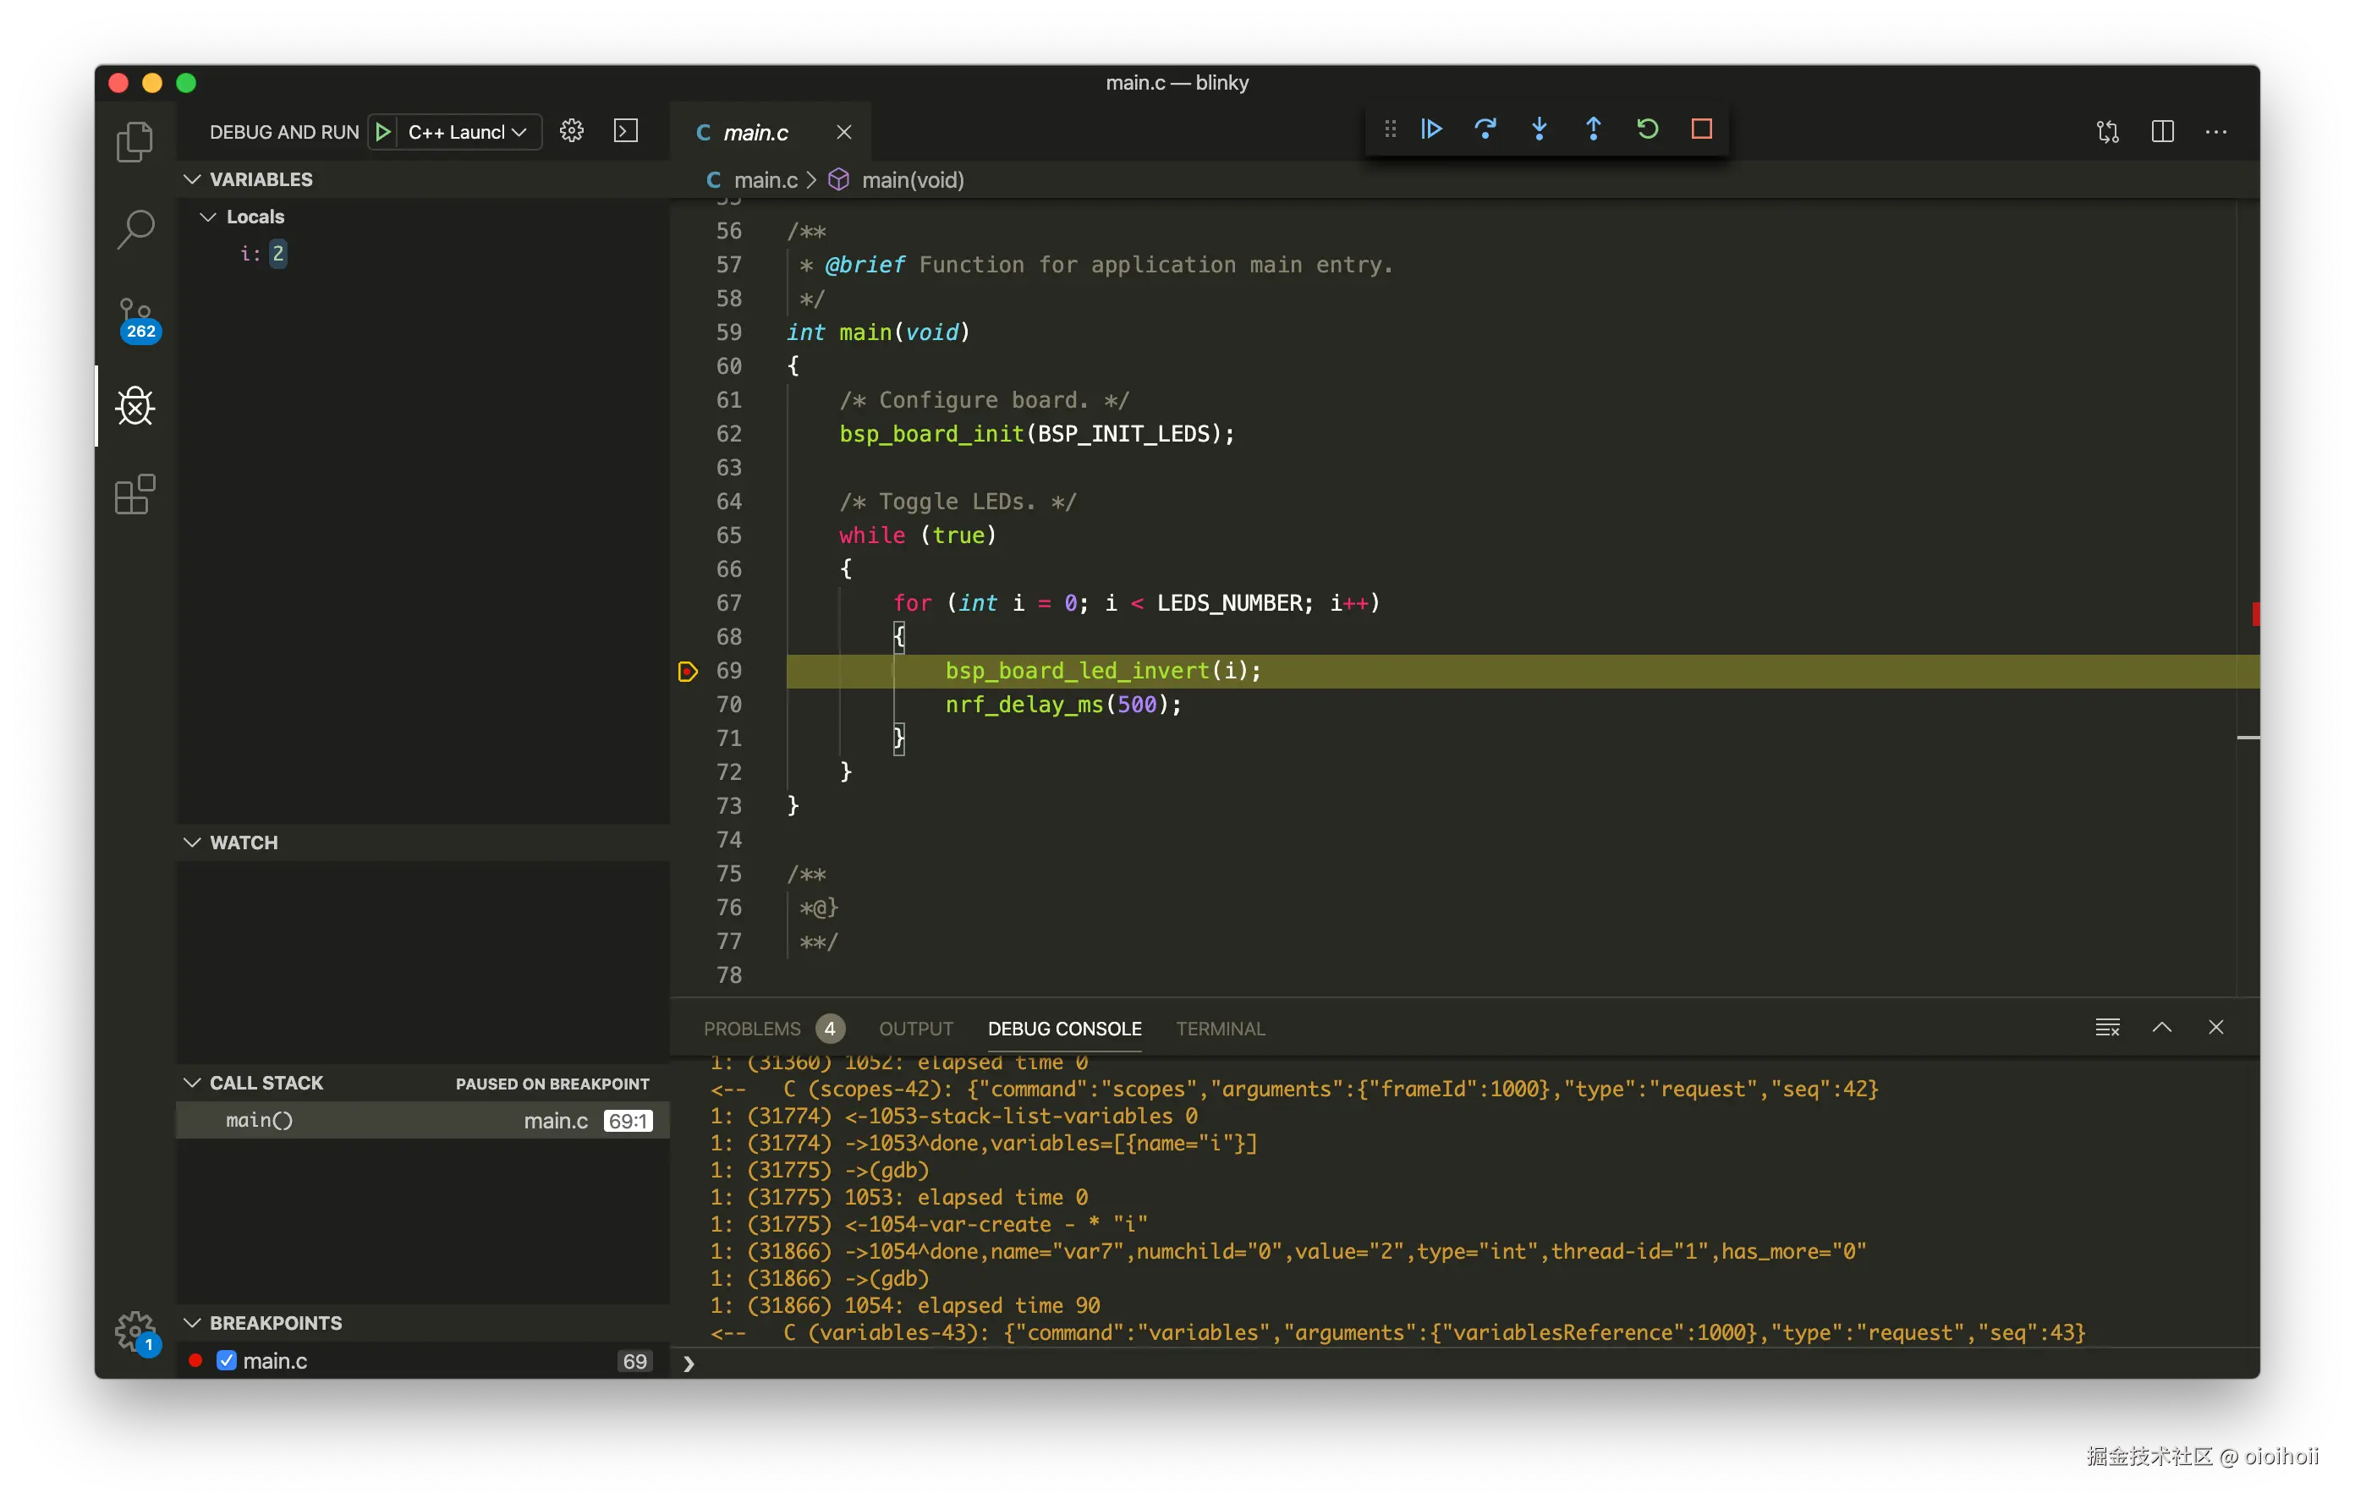Click Step Over in debug toolbar
The height and width of the screenshot is (1504, 2355).
click(1485, 129)
